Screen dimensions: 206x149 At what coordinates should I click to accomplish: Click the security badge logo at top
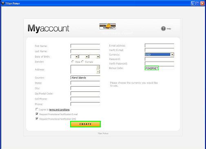click(108, 26)
